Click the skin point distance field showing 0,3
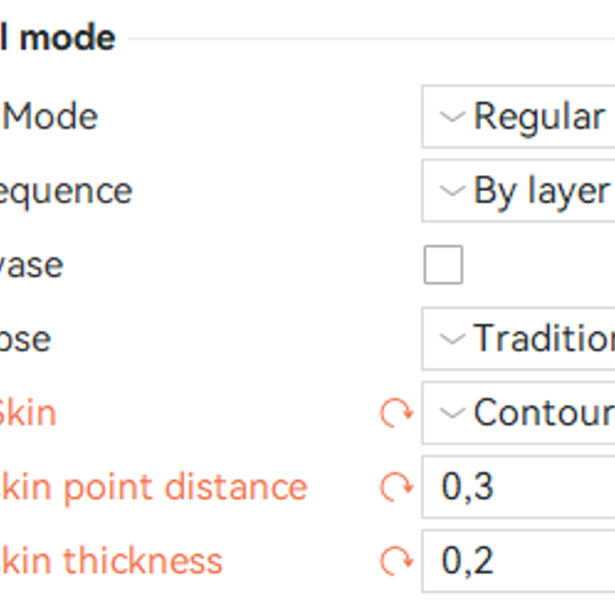Image resolution: width=615 pixels, height=615 pixels. tap(521, 488)
